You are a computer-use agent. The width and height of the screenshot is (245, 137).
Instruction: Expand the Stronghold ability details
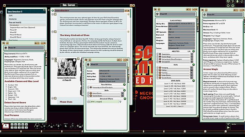coord(157,62)
